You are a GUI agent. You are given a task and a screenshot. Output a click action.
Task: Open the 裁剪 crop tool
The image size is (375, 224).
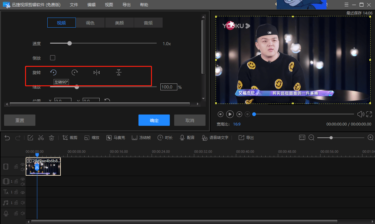70,138
